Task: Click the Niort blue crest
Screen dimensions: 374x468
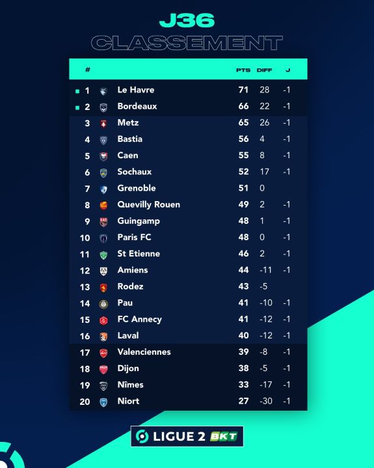Action: pyautogui.click(x=103, y=402)
